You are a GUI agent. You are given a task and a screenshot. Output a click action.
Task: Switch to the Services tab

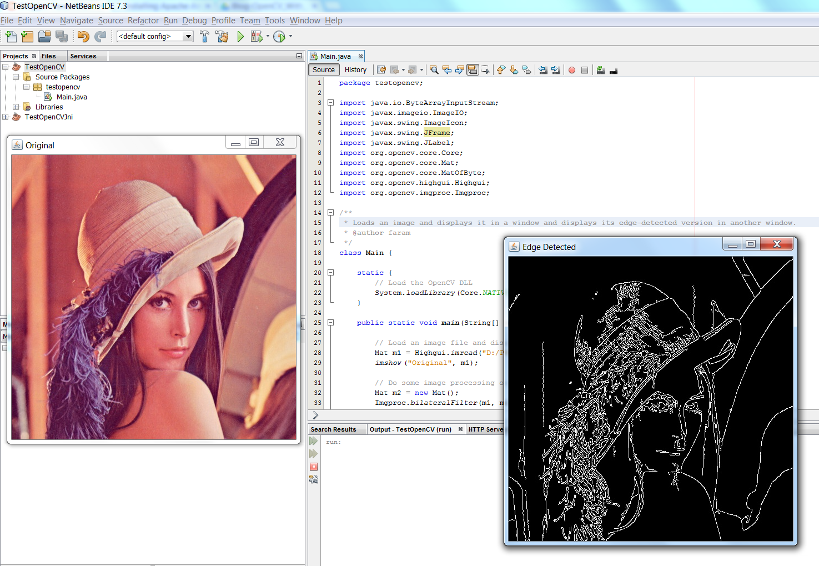(83, 56)
